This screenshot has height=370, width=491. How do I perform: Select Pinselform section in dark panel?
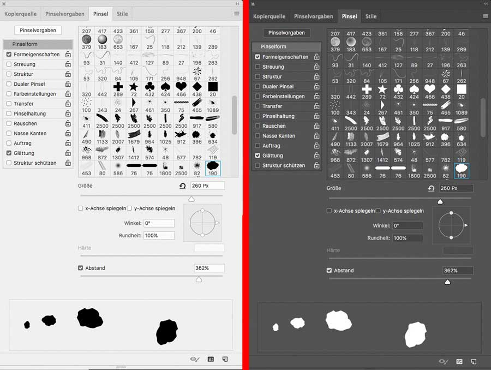coord(286,47)
